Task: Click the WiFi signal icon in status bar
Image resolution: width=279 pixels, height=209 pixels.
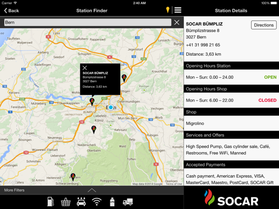Action: pos(15,3)
